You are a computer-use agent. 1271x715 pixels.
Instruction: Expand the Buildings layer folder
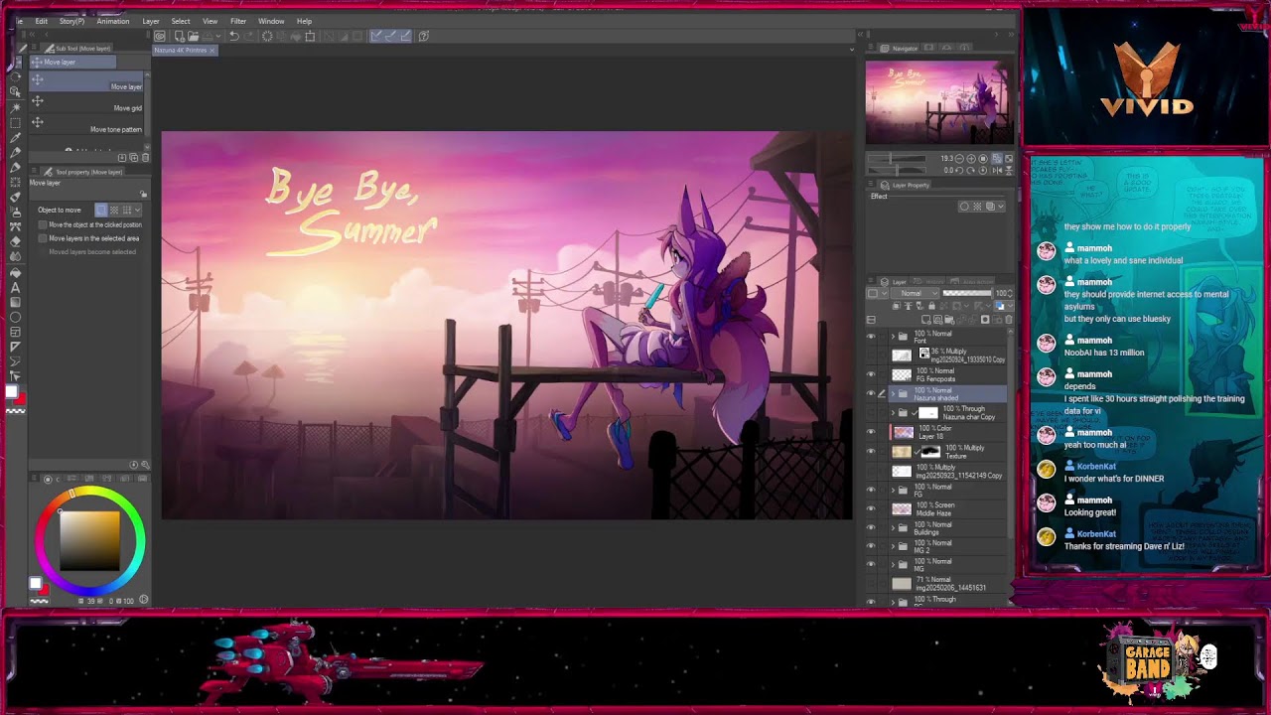(x=892, y=527)
